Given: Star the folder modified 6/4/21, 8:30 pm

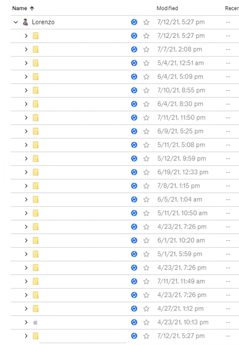Looking at the screenshot, I should tap(146, 104).
